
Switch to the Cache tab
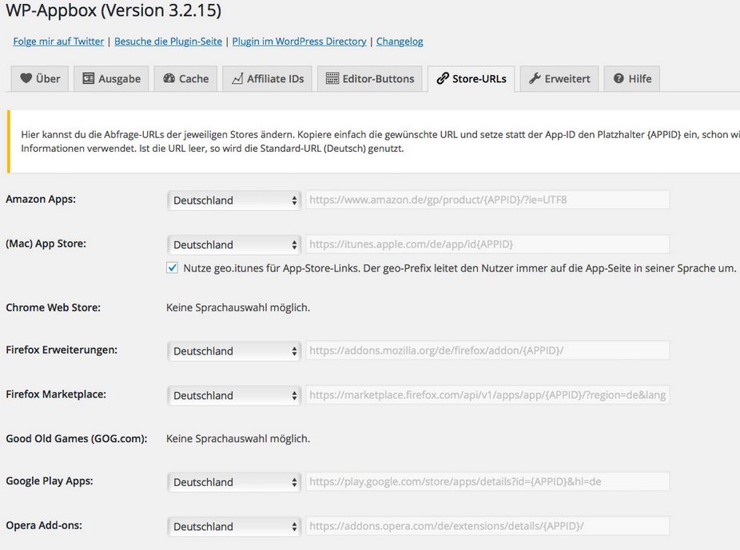[186, 79]
